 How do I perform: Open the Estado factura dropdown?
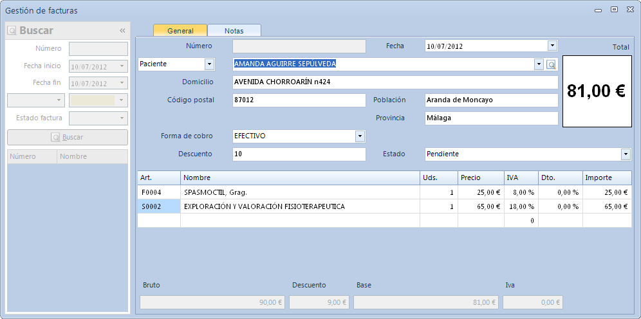[x=122, y=118]
